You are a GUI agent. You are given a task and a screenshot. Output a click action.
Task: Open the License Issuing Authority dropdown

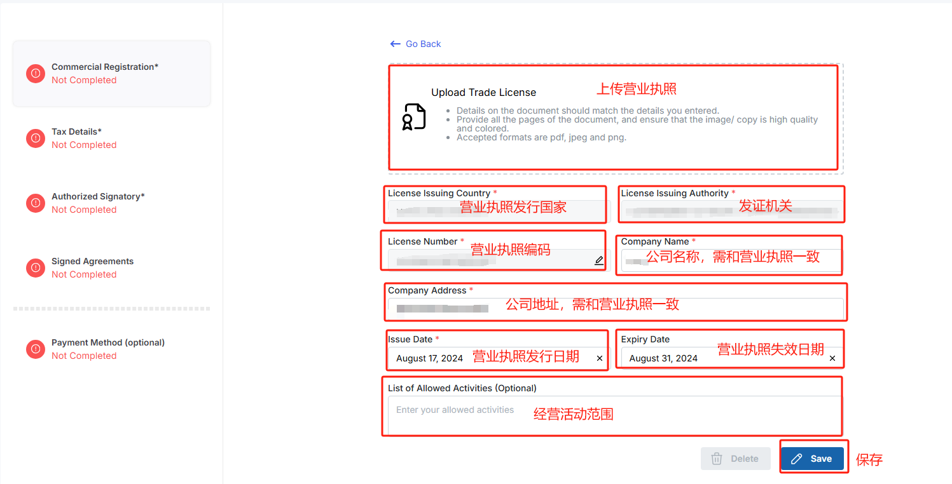(731, 211)
